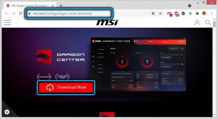The height and width of the screenshot is (119, 218).
Task: Open the MSI user account icon
Action: [x=197, y=22]
